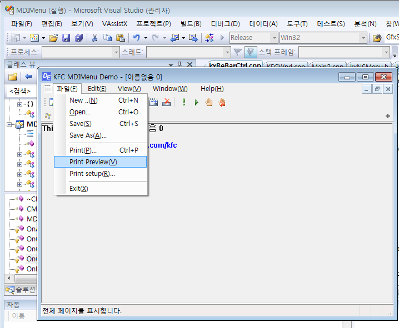Click the find in files folder icon near GfxS
The width and height of the screenshot is (399, 328).
click(x=377, y=38)
